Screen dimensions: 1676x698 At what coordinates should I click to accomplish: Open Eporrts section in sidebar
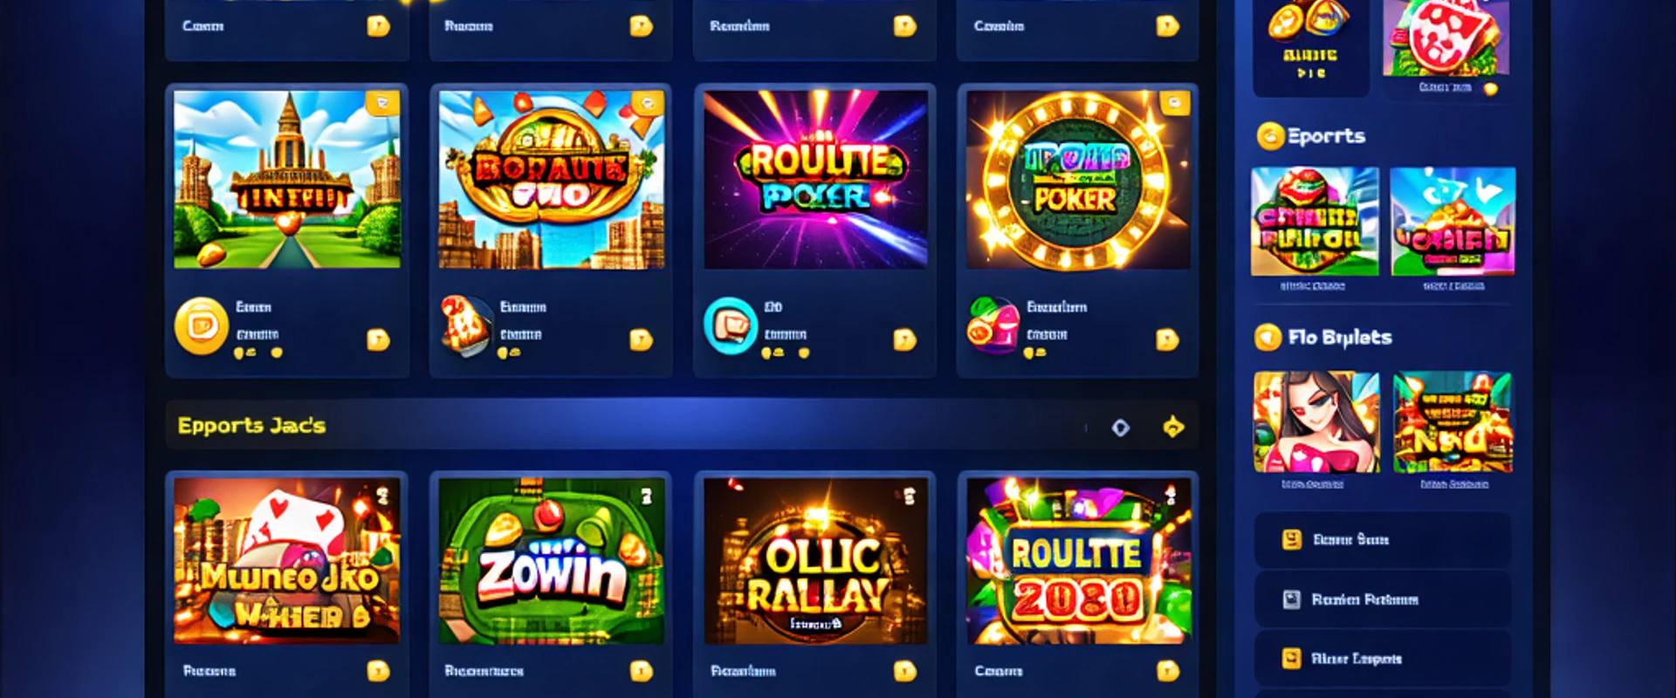[1326, 136]
